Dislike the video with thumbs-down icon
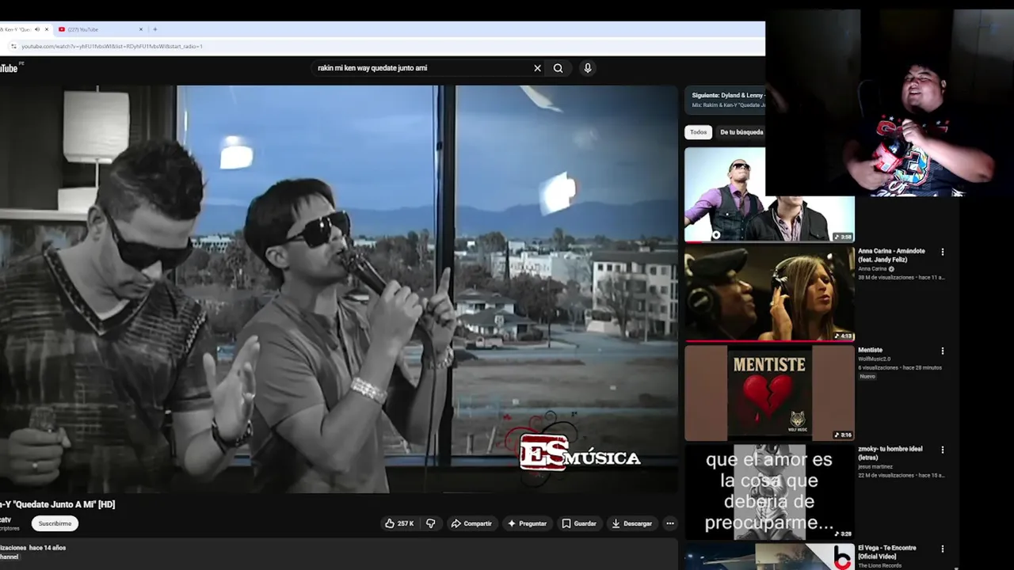This screenshot has width=1014, height=570. tap(431, 523)
